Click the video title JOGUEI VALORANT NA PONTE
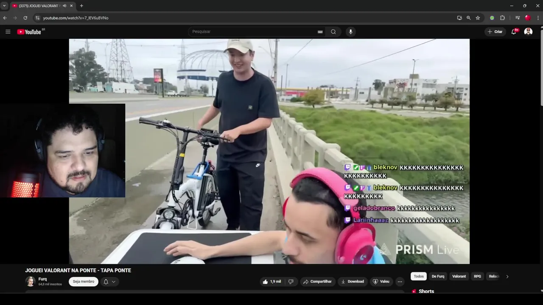Image resolution: width=543 pixels, height=305 pixels. pos(78,270)
